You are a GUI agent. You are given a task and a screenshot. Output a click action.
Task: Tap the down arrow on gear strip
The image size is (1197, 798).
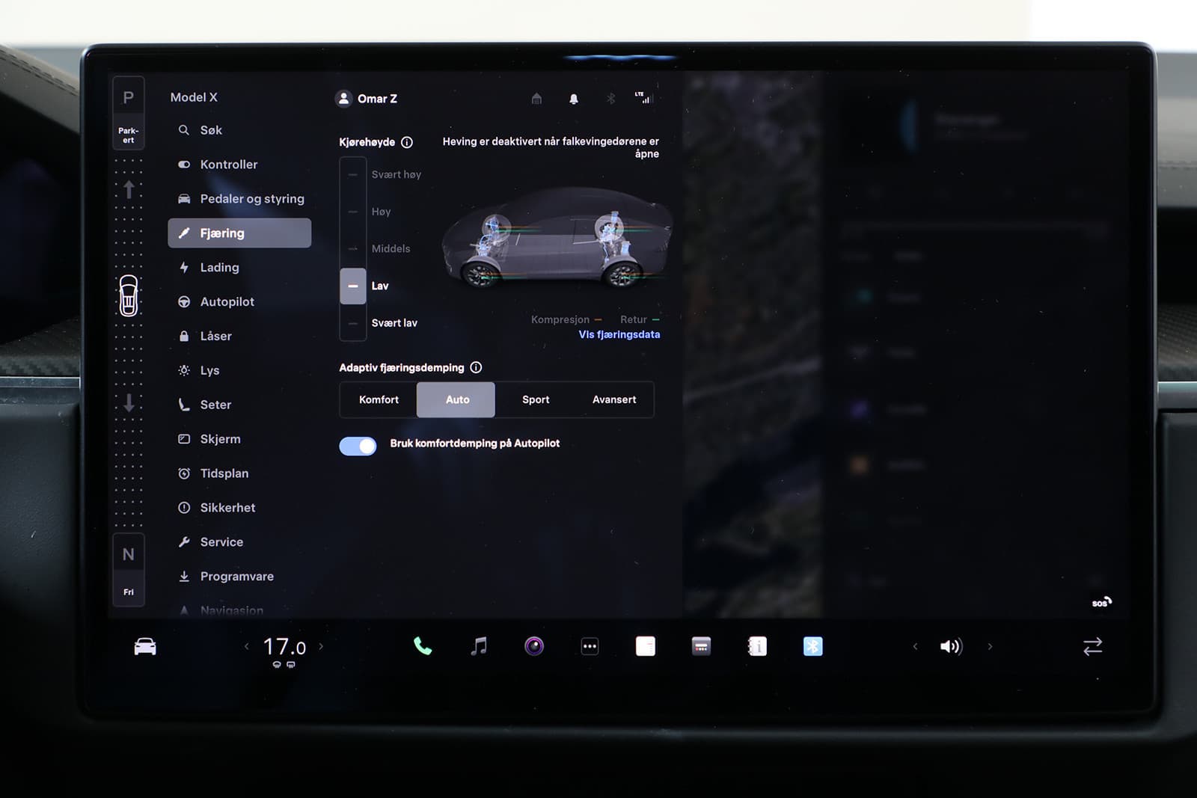129,403
